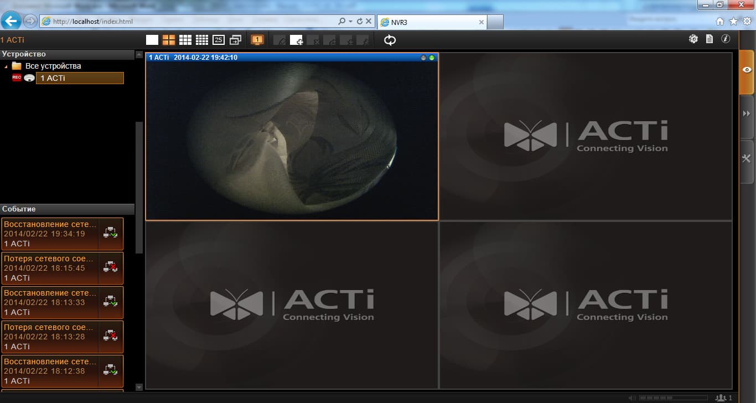Open event dated 2014/02/22 18:15:45

coord(62,268)
